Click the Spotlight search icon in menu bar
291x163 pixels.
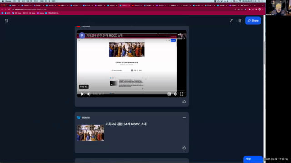click(259, 1)
